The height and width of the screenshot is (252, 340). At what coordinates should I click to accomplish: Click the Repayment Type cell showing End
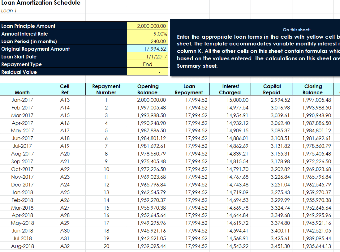147,64
